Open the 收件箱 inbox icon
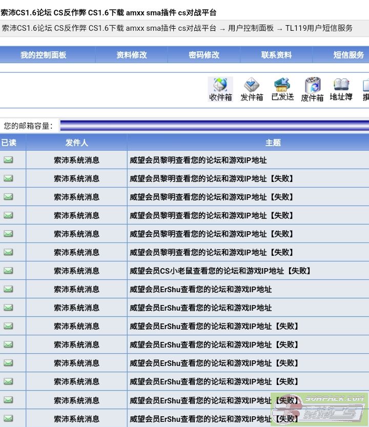 pyautogui.click(x=220, y=89)
